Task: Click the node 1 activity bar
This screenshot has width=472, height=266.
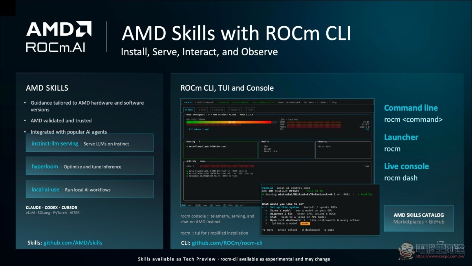Action: coord(227,166)
